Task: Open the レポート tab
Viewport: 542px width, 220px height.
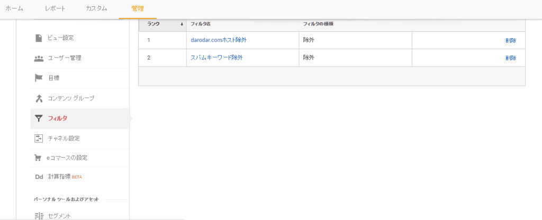Action: 56,8
